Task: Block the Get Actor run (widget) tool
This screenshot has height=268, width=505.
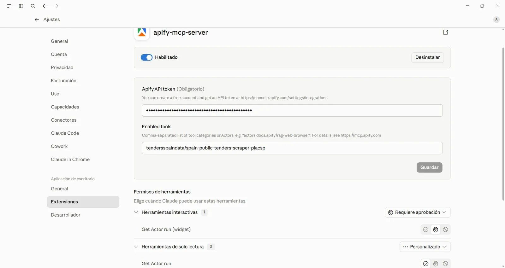Action: point(445,230)
